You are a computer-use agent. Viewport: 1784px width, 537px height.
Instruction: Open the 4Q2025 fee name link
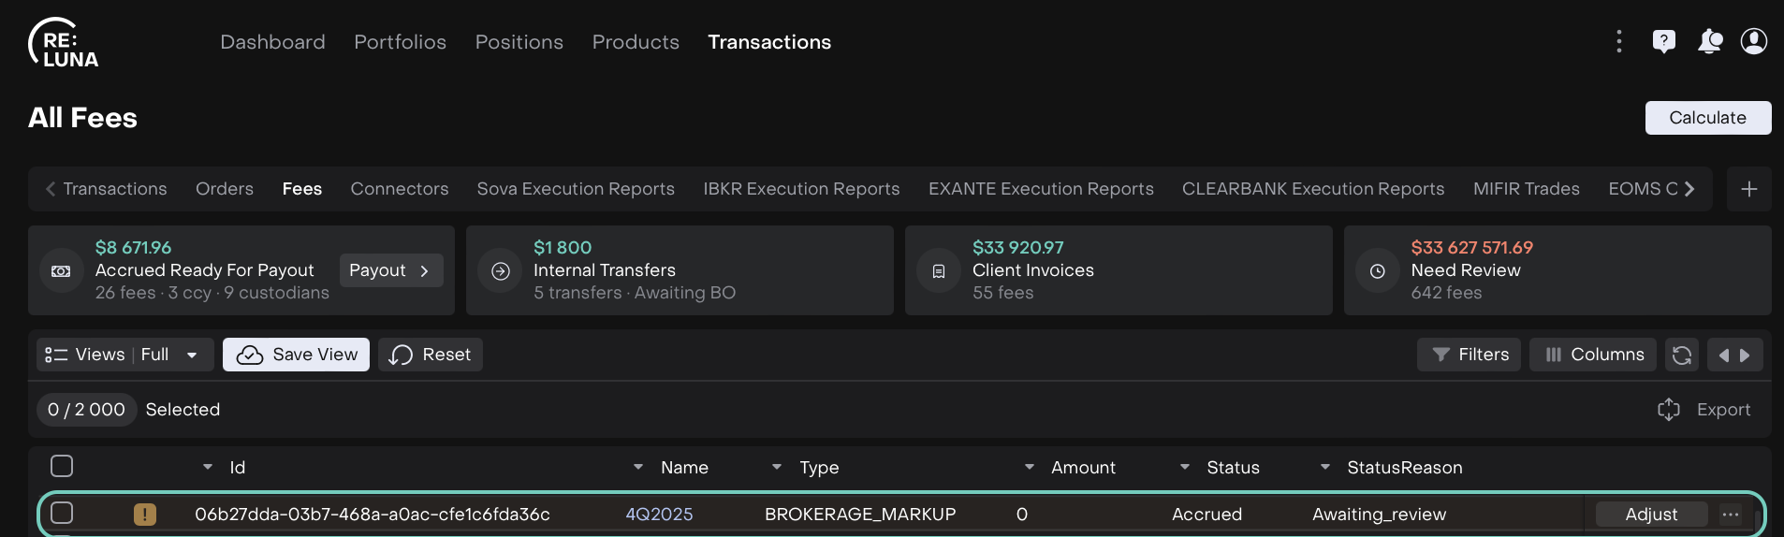(659, 514)
